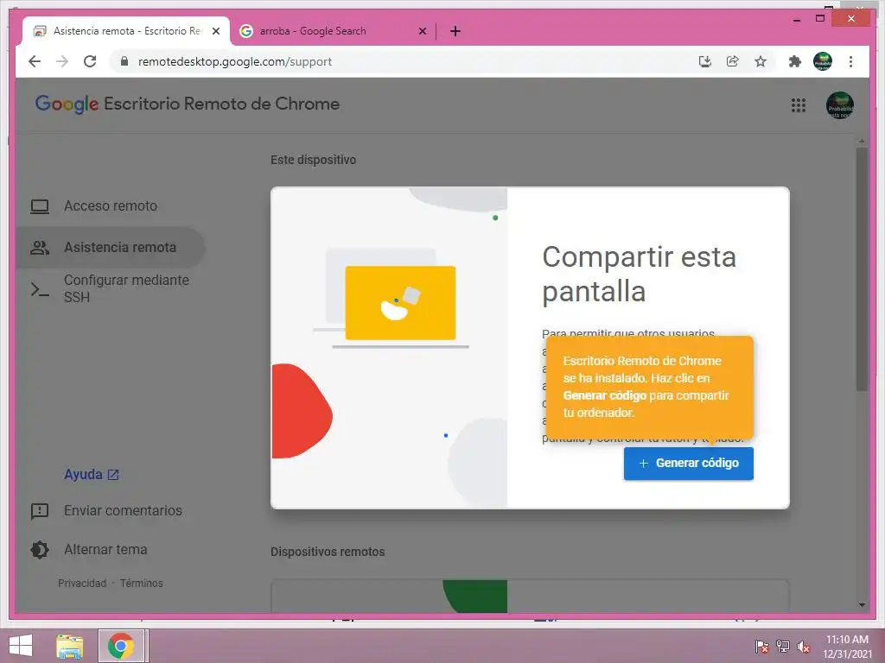The width and height of the screenshot is (885, 663).
Task: Open File Explorer from the taskbar
Action: (70, 646)
